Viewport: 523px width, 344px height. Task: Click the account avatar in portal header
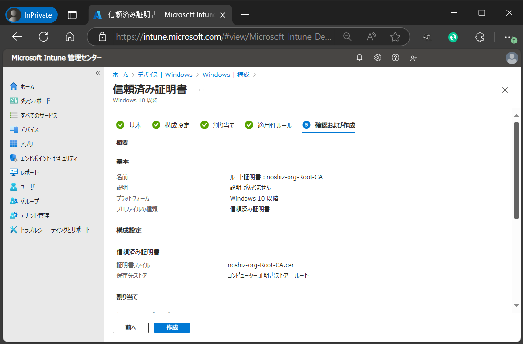512,58
